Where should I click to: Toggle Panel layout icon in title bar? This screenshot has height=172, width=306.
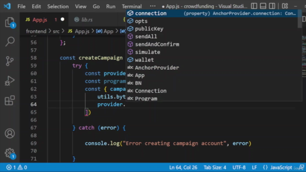click(263, 6)
